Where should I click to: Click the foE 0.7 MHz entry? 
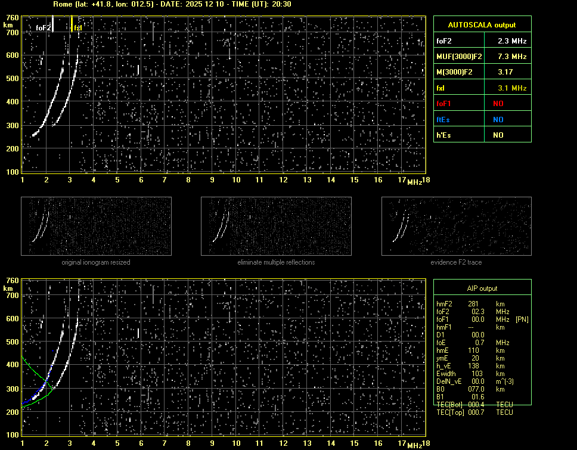474,342
